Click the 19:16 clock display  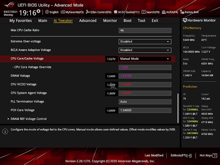click(27, 13)
